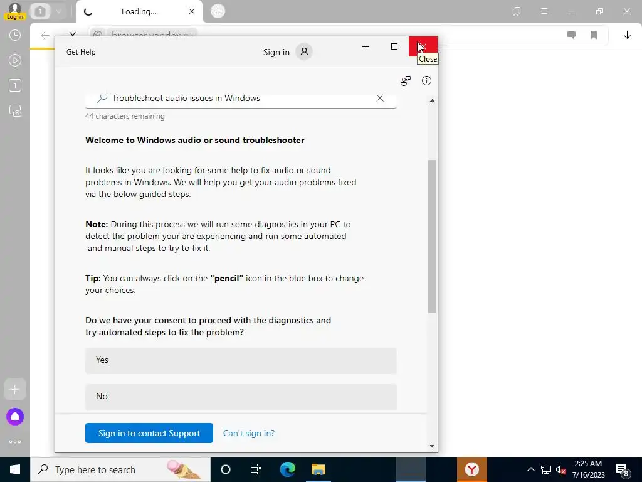642x482 pixels.
Task: Stop page loading with X button
Action: (x=73, y=34)
